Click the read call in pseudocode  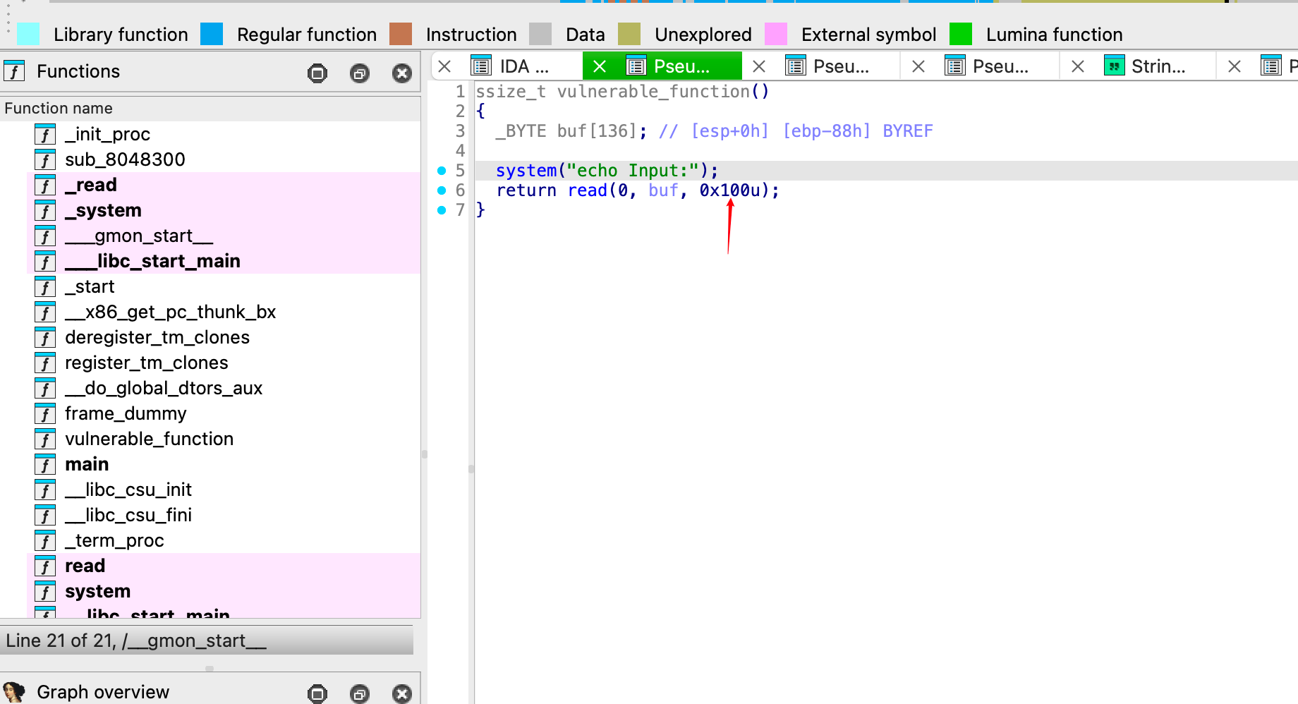(x=587, y=190)
